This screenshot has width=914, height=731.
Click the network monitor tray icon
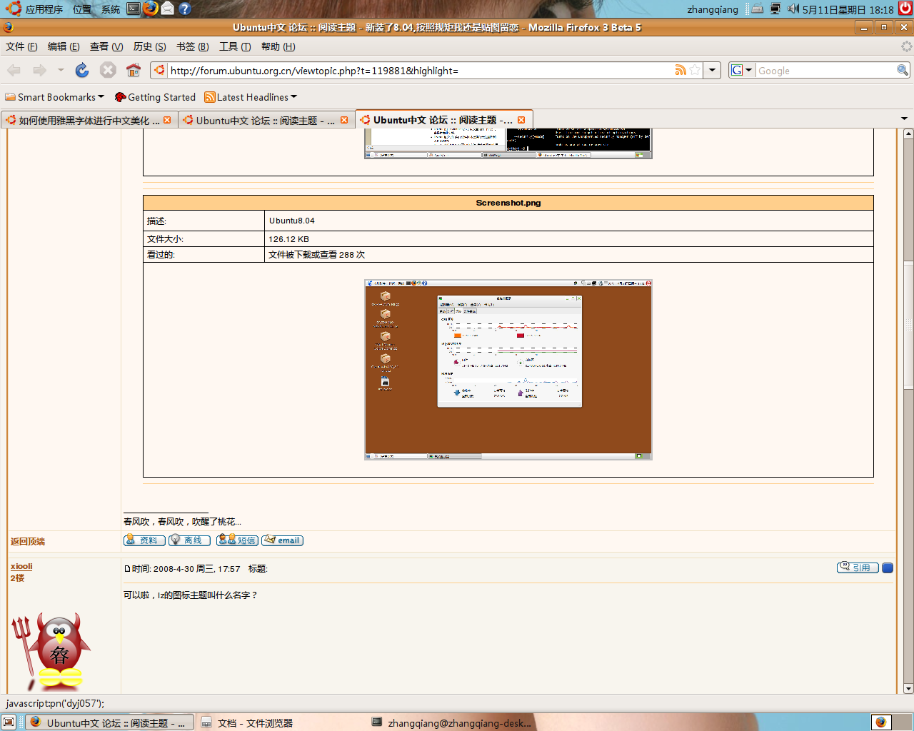point(775,9)
